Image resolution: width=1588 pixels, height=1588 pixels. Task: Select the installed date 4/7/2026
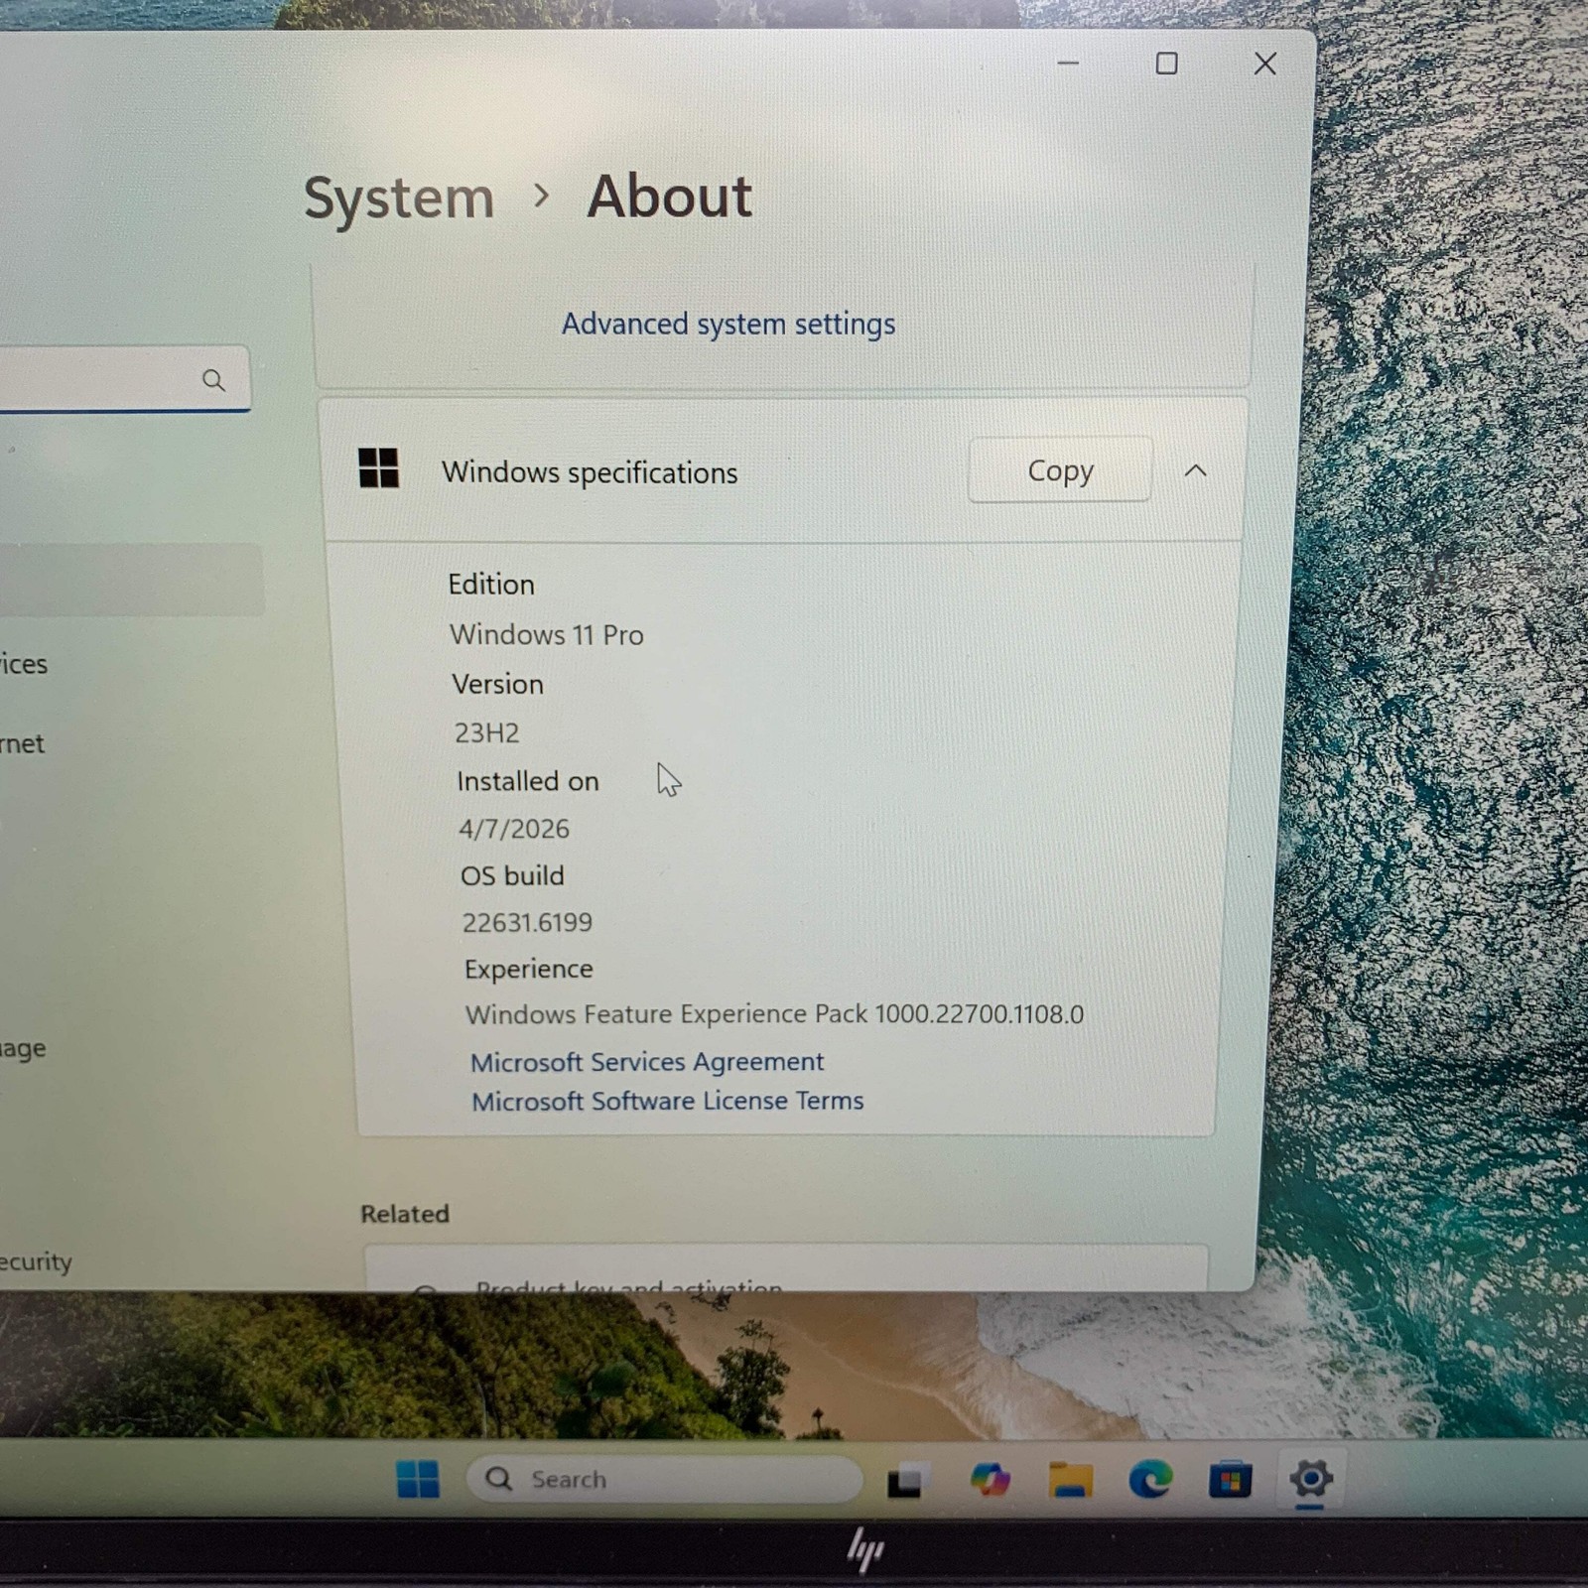pos(514,830)
